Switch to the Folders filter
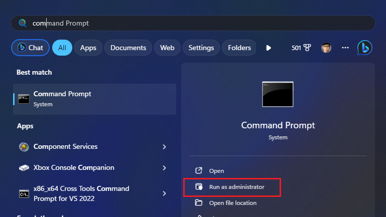Image resolution: width=386 pixels, height=217 pixels. tap(239, 48)
